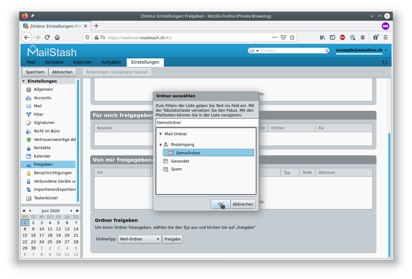Open the Filter settings icon in sidebar

(29, 115)
